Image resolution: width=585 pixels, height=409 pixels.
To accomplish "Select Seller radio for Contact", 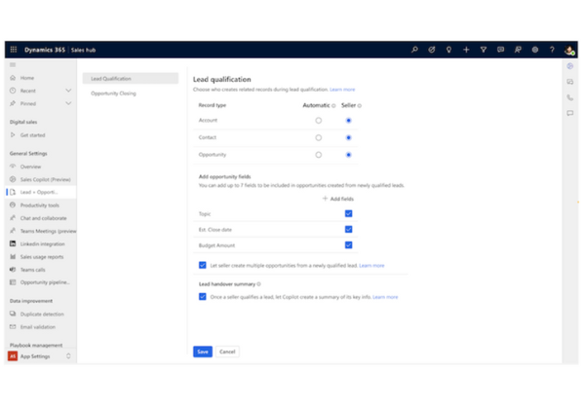I will tap(348, 137).
